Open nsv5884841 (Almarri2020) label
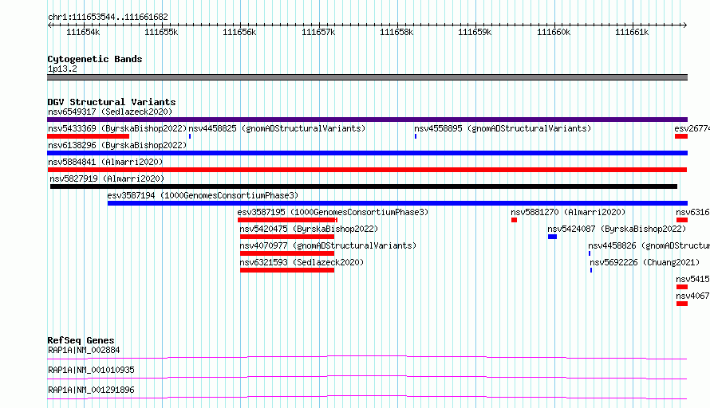The image size is (710, 408). pyautogui.click(x=105, y=162)
